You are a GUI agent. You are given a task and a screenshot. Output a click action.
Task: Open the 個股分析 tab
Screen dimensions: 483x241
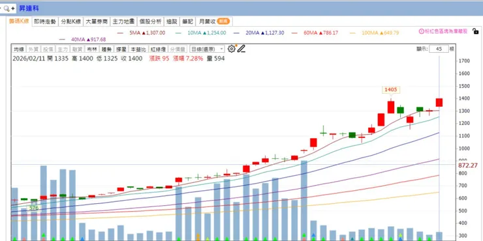tap(150, 21)
